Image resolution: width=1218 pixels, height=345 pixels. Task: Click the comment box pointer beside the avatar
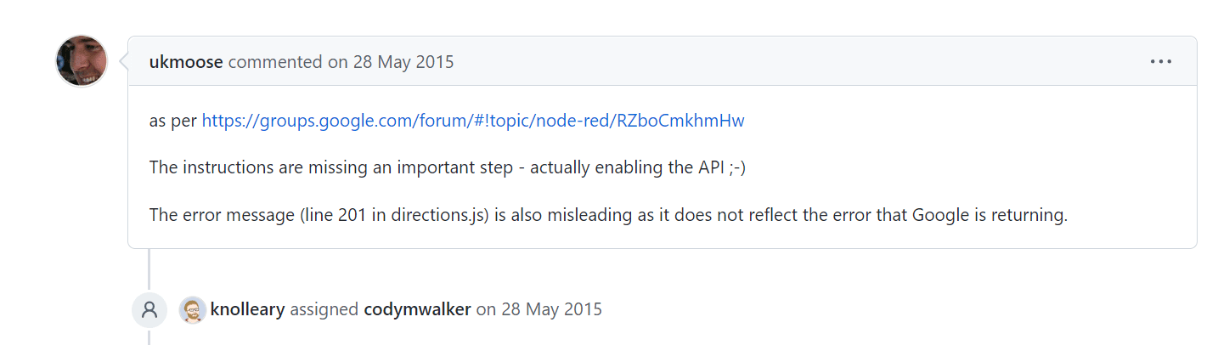point(124,62)
